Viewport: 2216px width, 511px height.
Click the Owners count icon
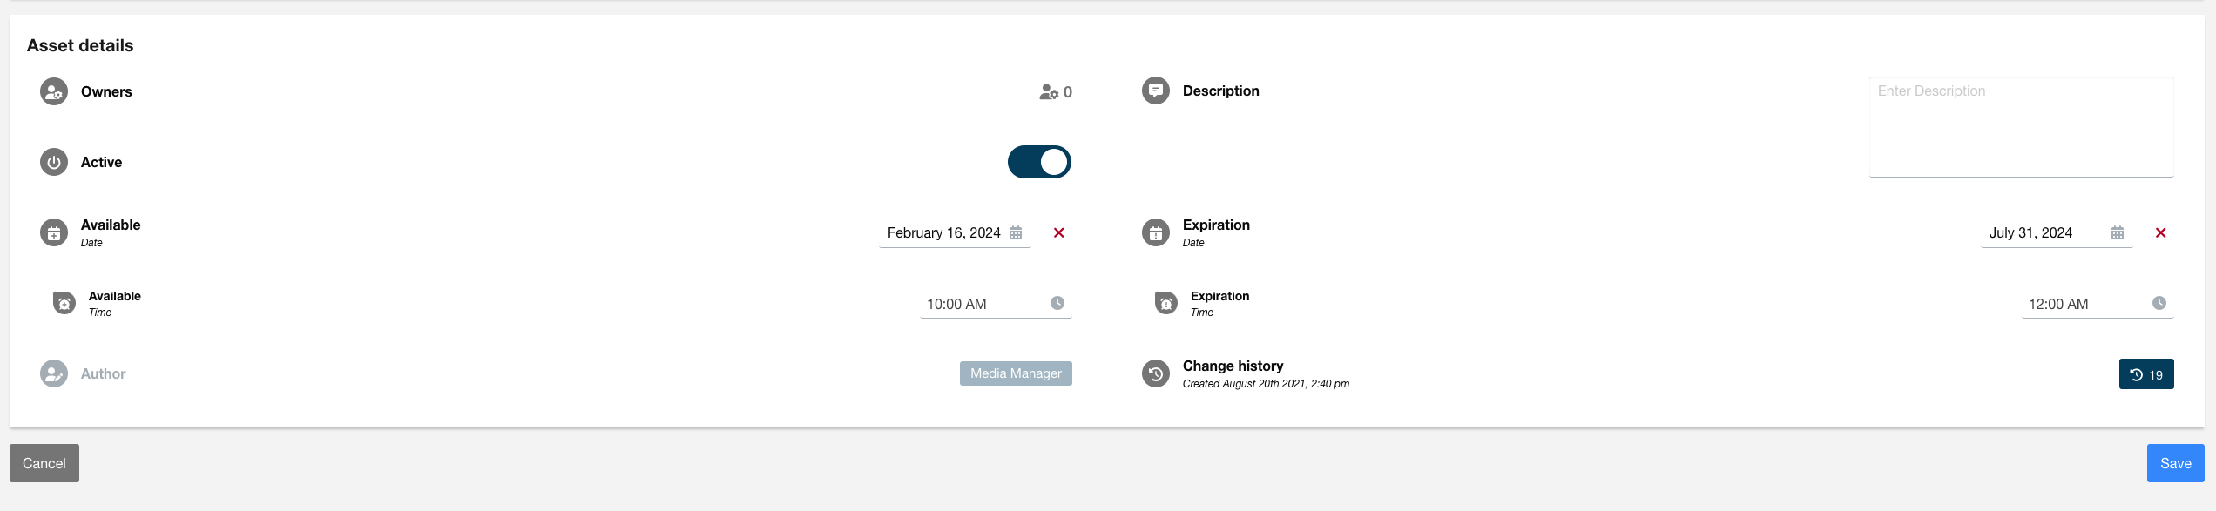1049,92
